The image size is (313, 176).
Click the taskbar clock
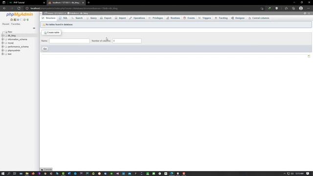(299, 174)
